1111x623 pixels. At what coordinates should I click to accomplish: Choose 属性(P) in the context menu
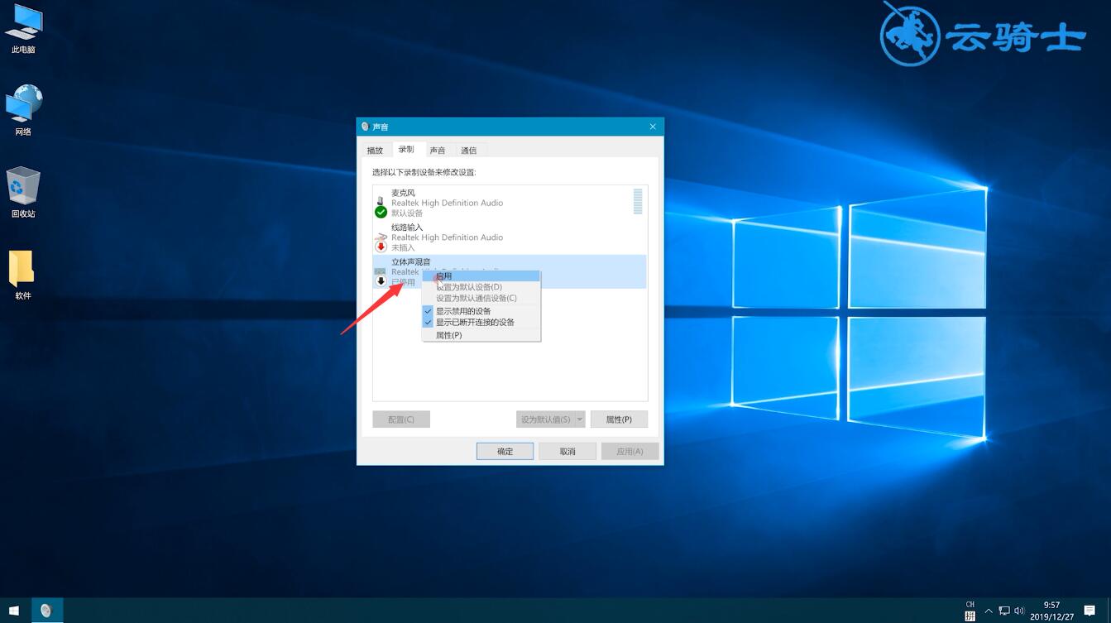pos(481,335)
